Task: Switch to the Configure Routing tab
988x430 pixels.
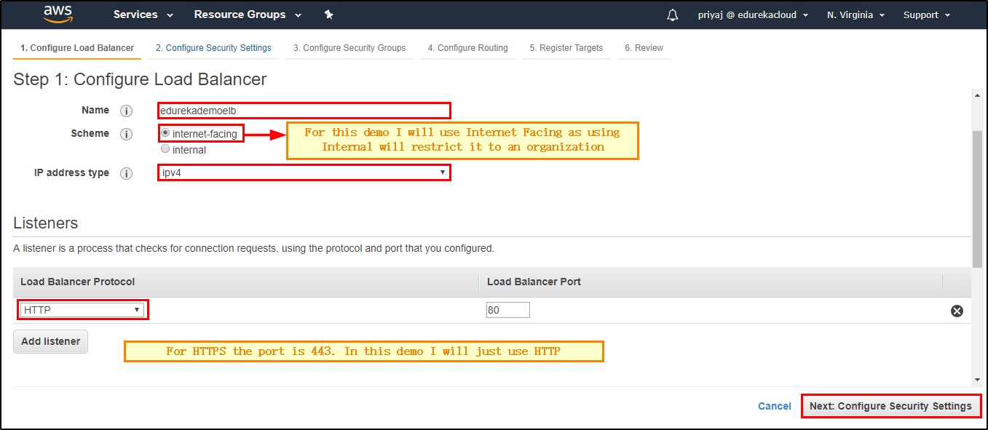Action: click(467, 47)
